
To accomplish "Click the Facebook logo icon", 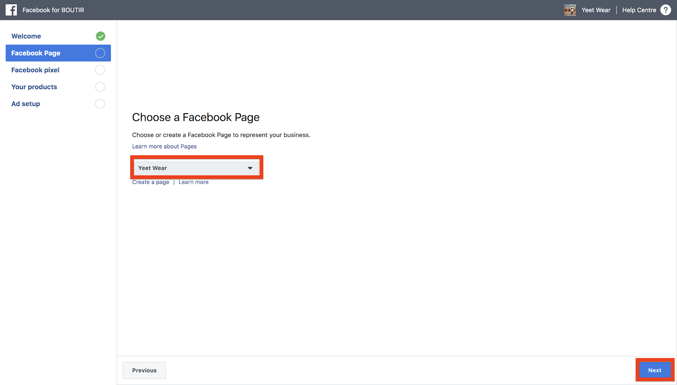I will [x=11, y=10].
